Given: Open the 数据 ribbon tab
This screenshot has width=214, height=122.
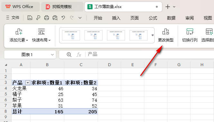Looking at the screenshot, I should point(171,18).
